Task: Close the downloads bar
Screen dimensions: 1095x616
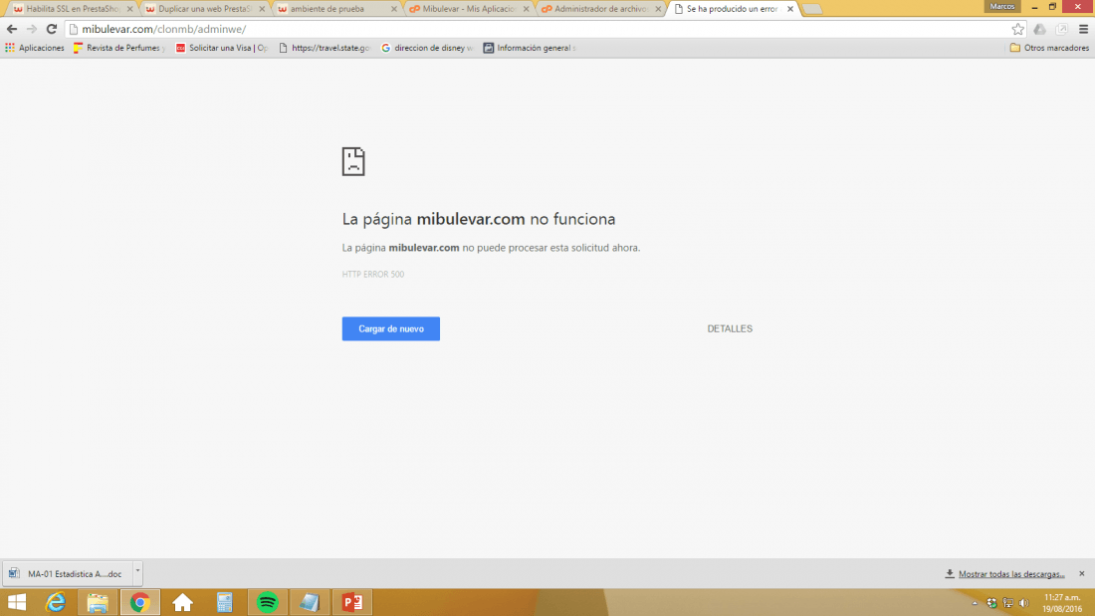Action: [x=1082, y=573]
